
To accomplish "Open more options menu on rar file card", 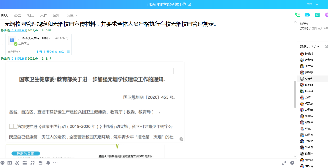I will click(68, 52).
